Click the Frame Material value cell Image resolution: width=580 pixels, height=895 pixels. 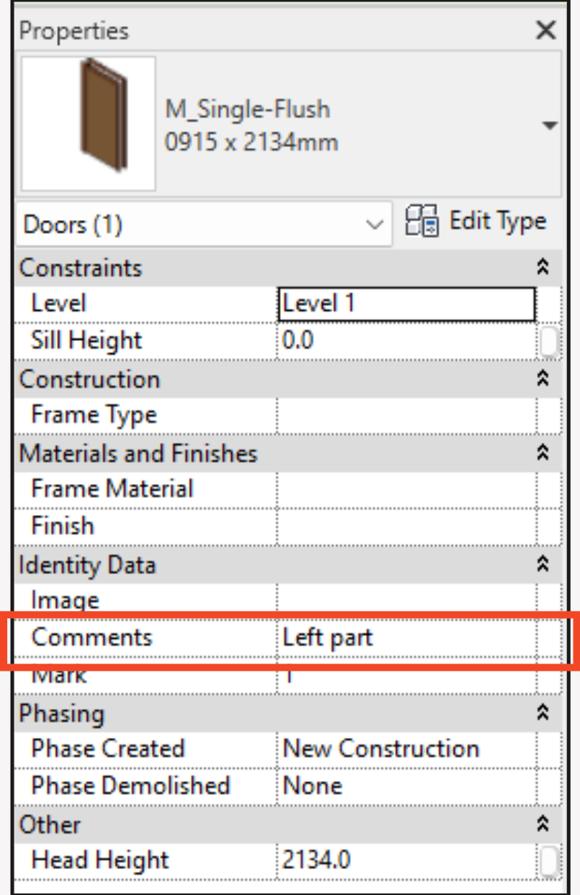[406, 489]
